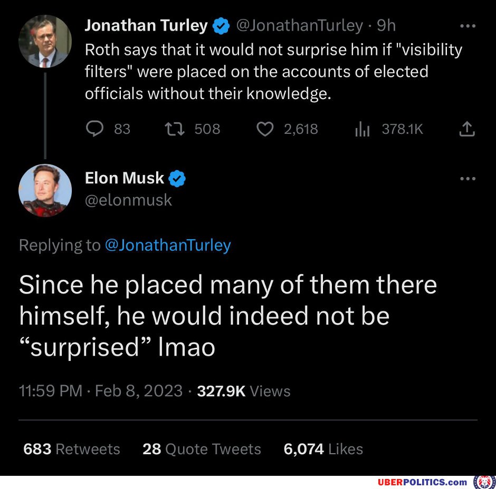Click Elon Musk's verified checkmark badge
This screenshot has height=489, width=496.
177,179
